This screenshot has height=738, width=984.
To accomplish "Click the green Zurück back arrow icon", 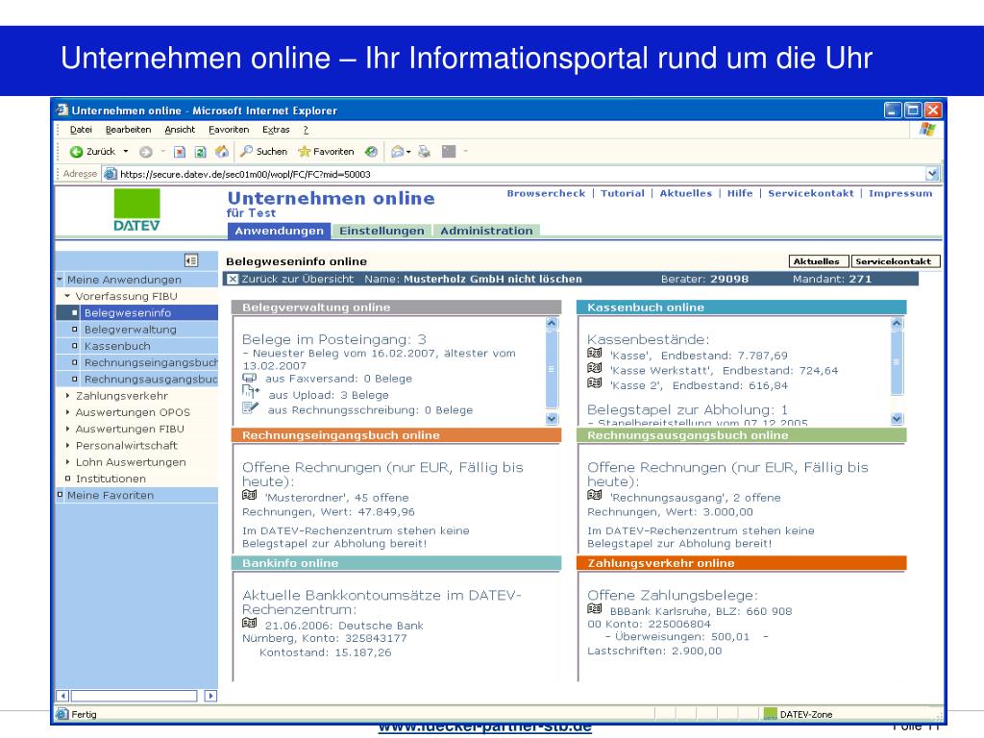I will [76, 152].
